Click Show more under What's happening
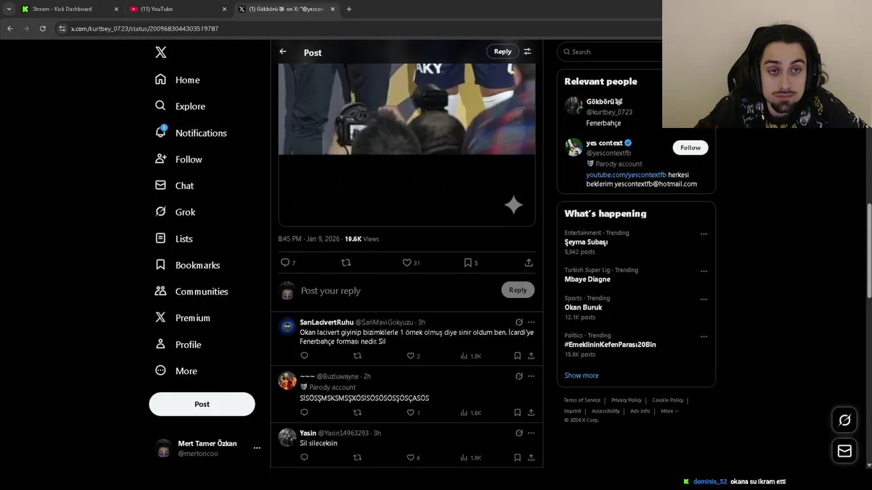This screenshot has width=872, height=490. (581, 376)
